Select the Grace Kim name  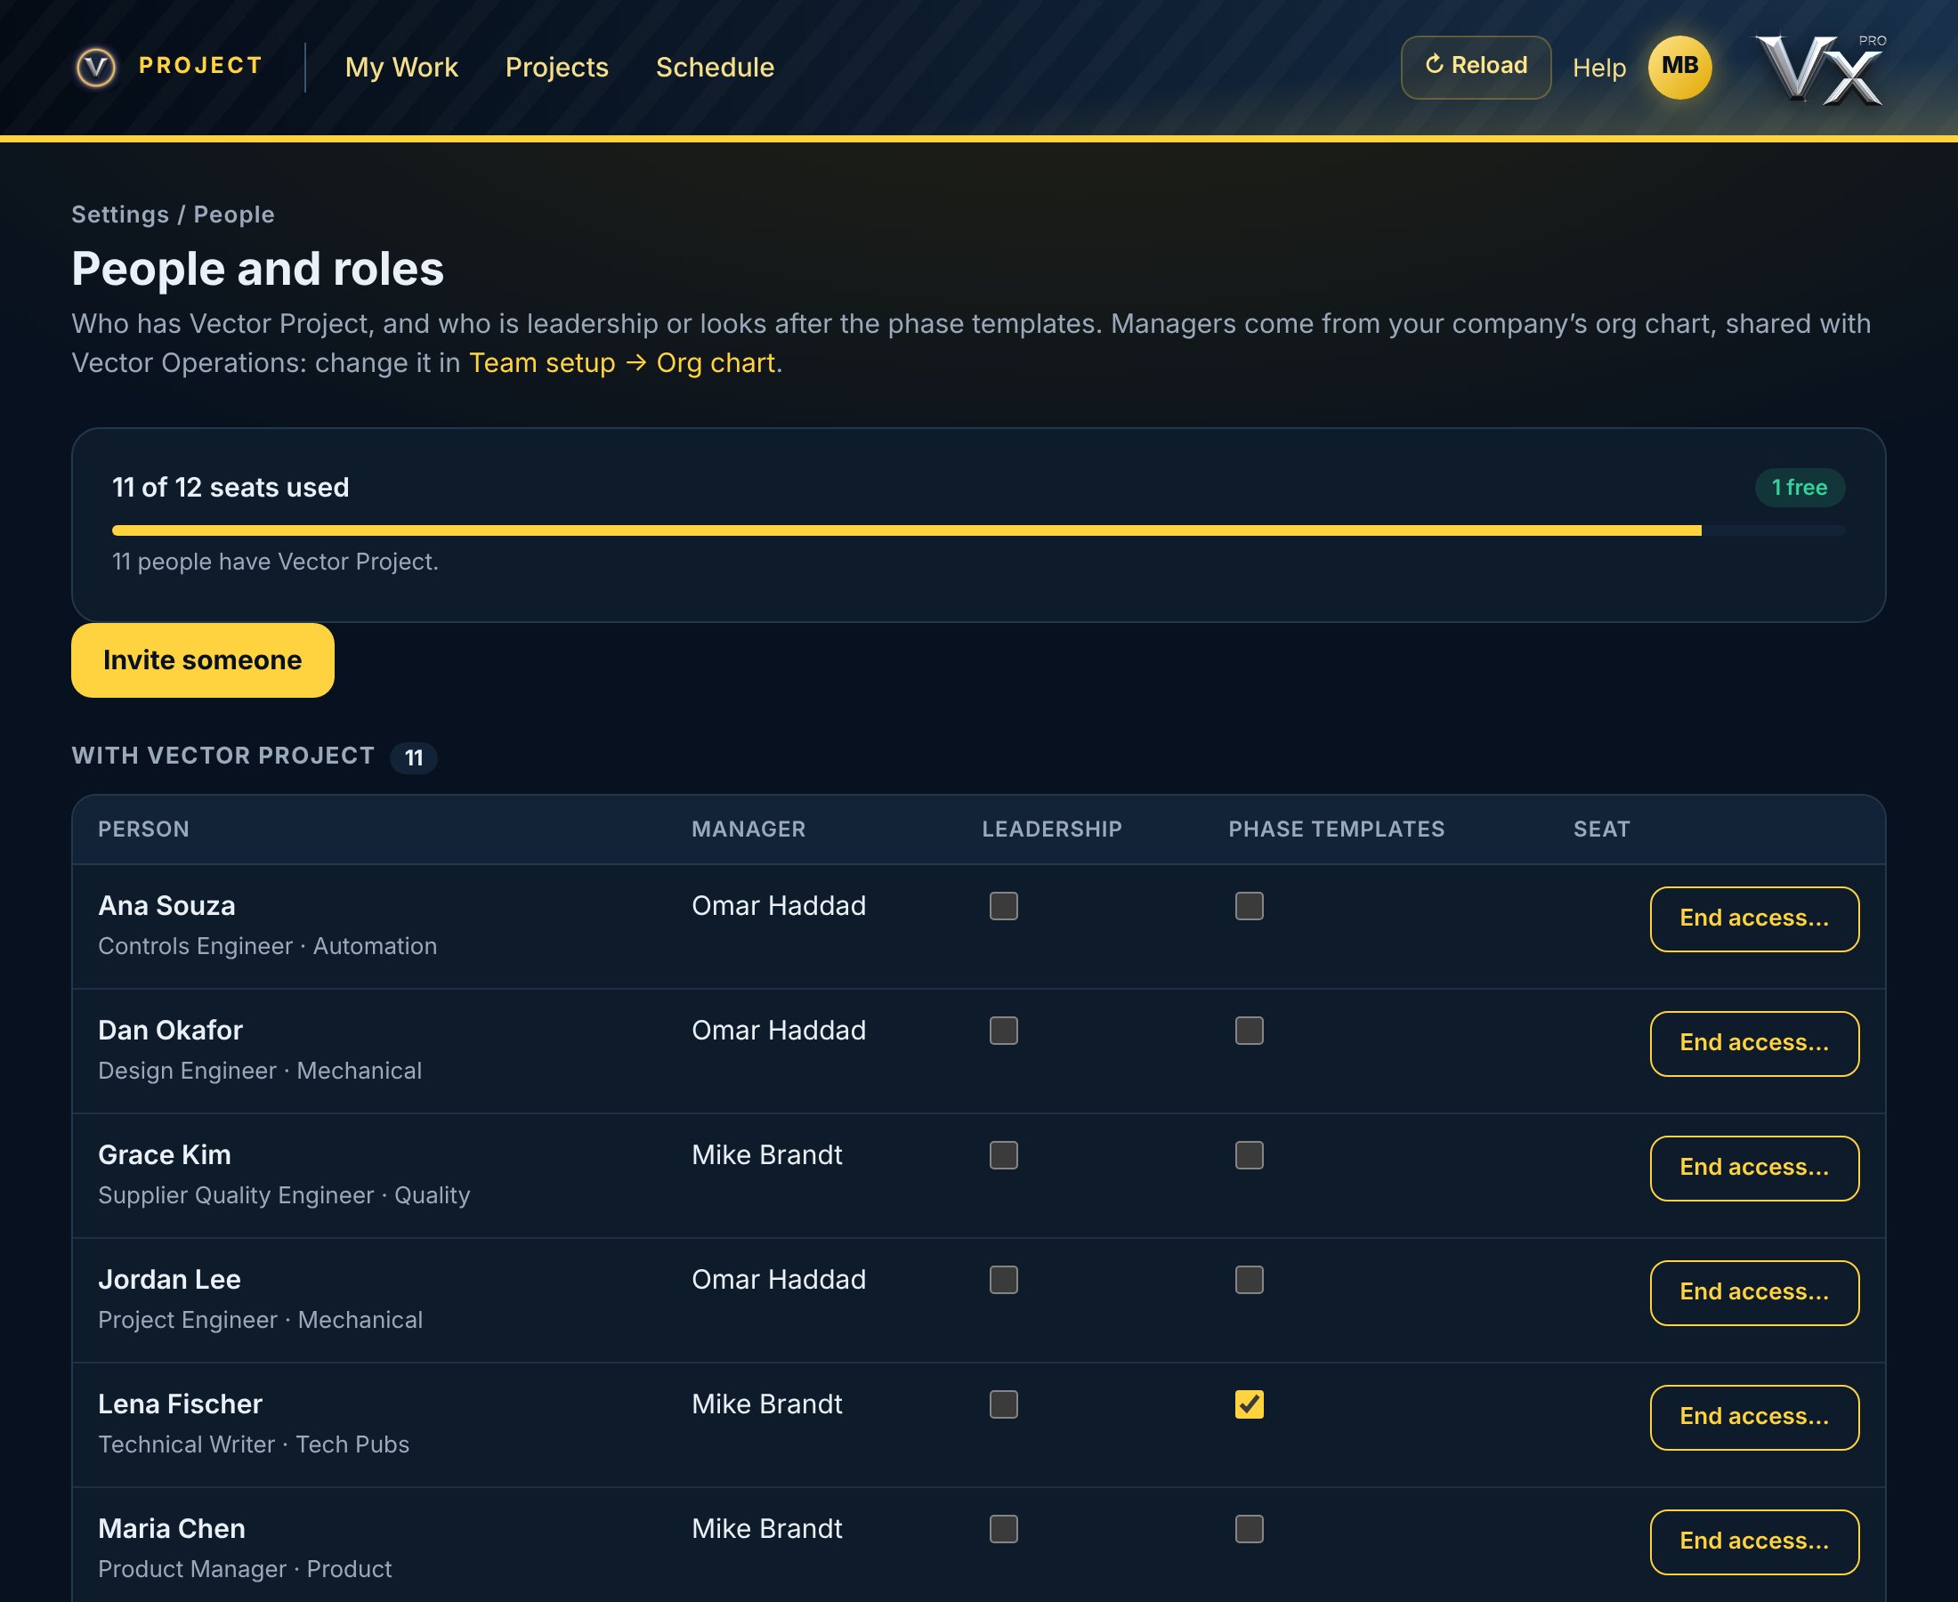[x=165, y=1154]
